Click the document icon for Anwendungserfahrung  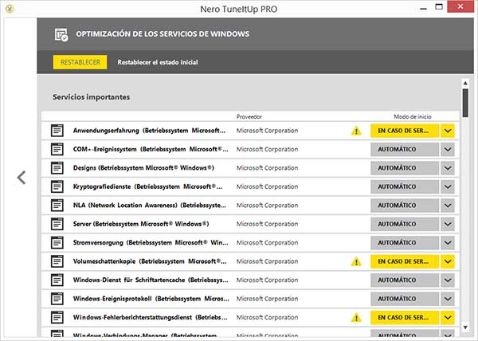(x=57, y=131)
